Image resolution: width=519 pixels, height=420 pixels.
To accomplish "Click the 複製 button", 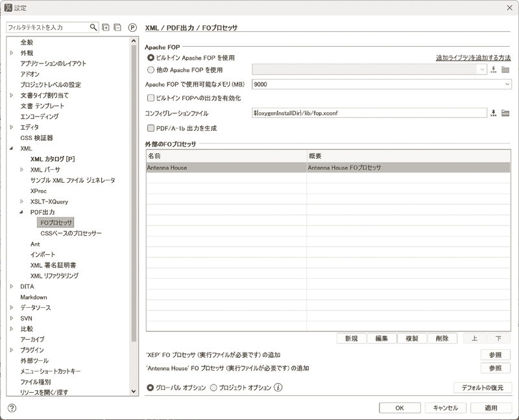I will pyautogui.click(x=412, y=338).
